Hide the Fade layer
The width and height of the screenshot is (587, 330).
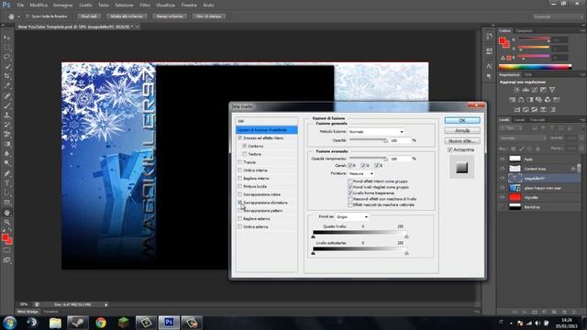pos(503,159)
